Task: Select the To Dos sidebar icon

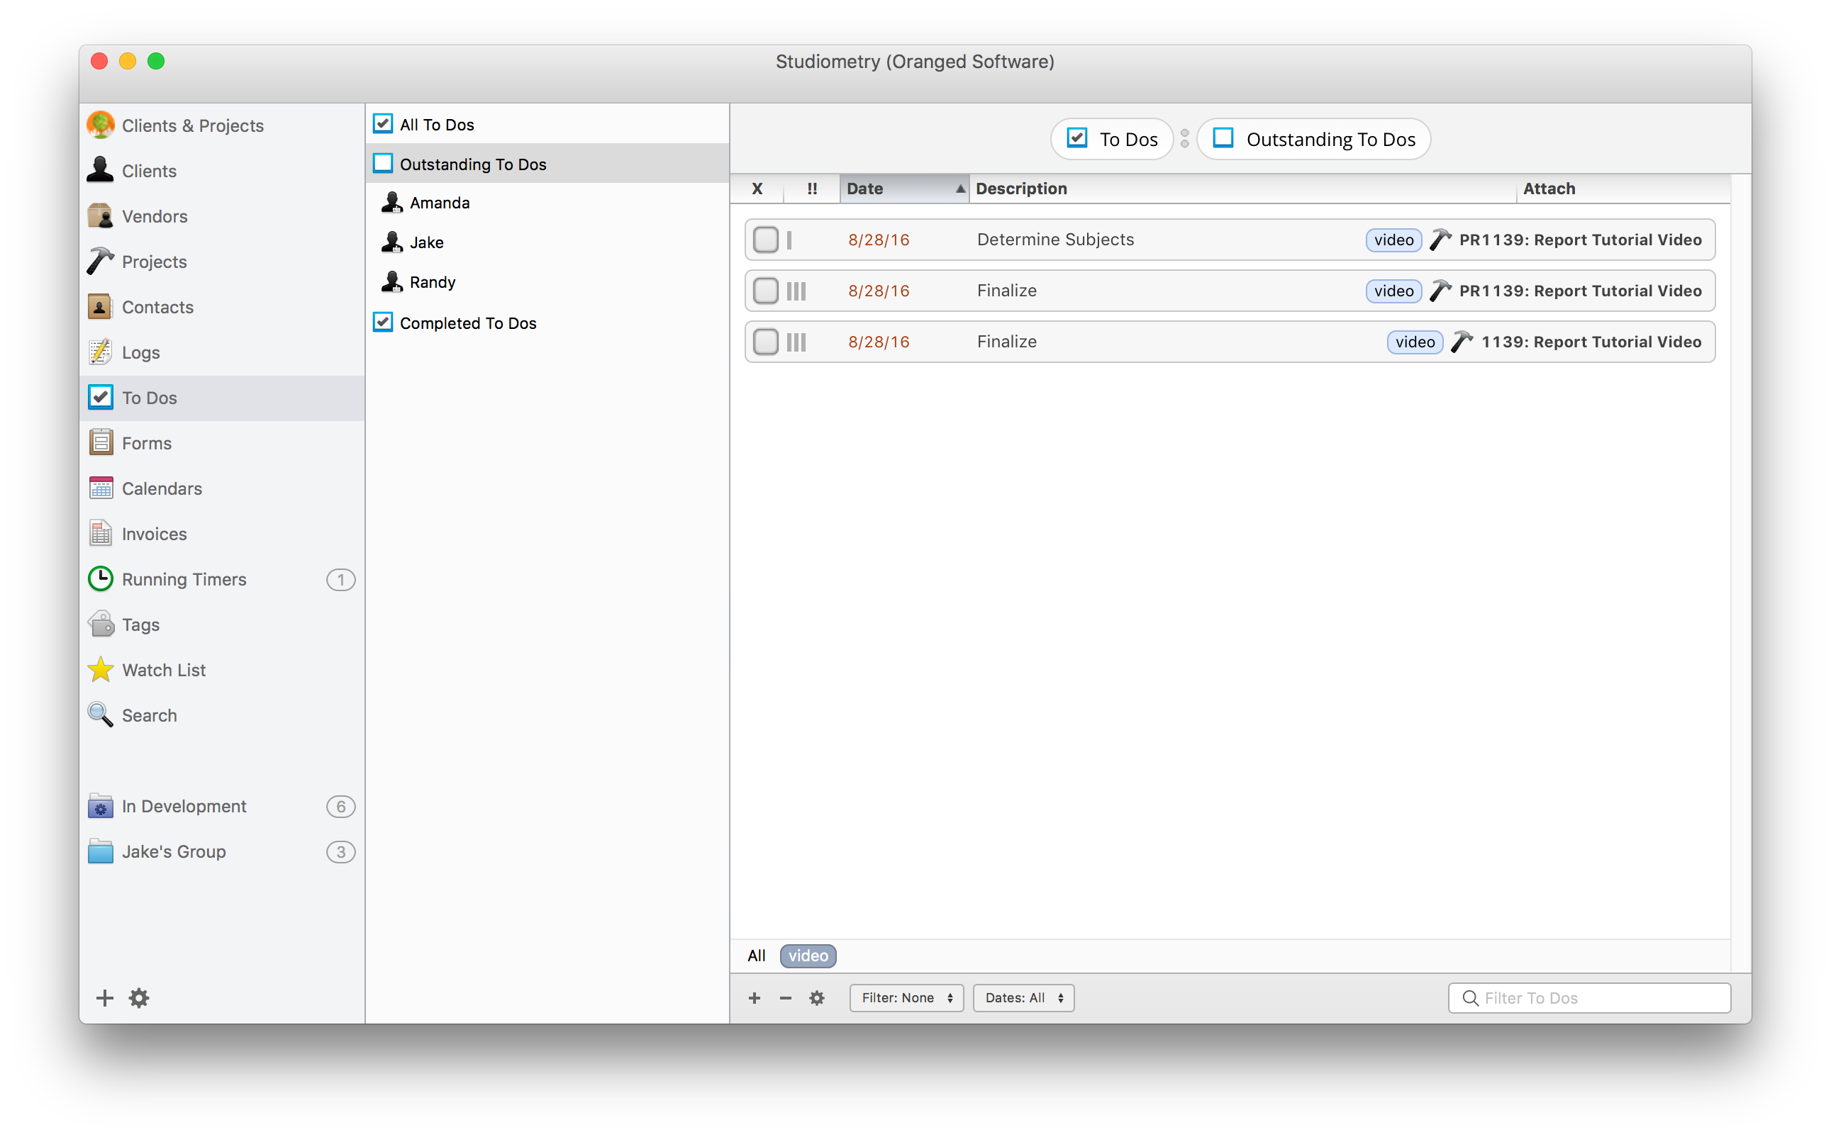Action: pyautogui.click(x=100, y=397)
